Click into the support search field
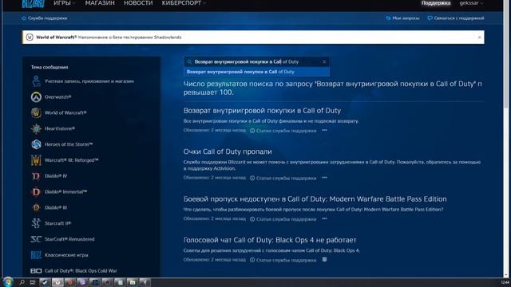511x287 pixels. 256,61
